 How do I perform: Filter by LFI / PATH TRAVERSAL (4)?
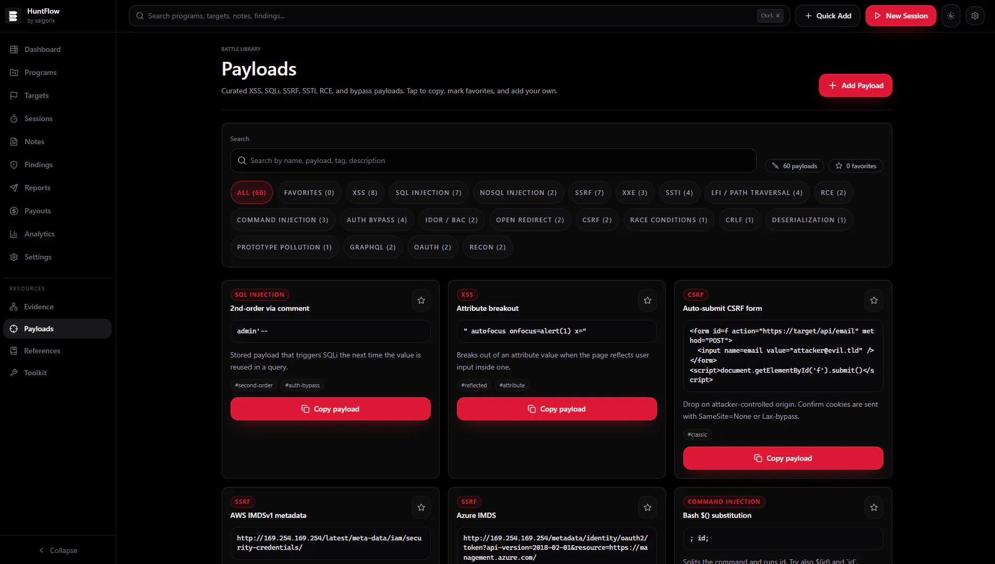coord(757,192)
